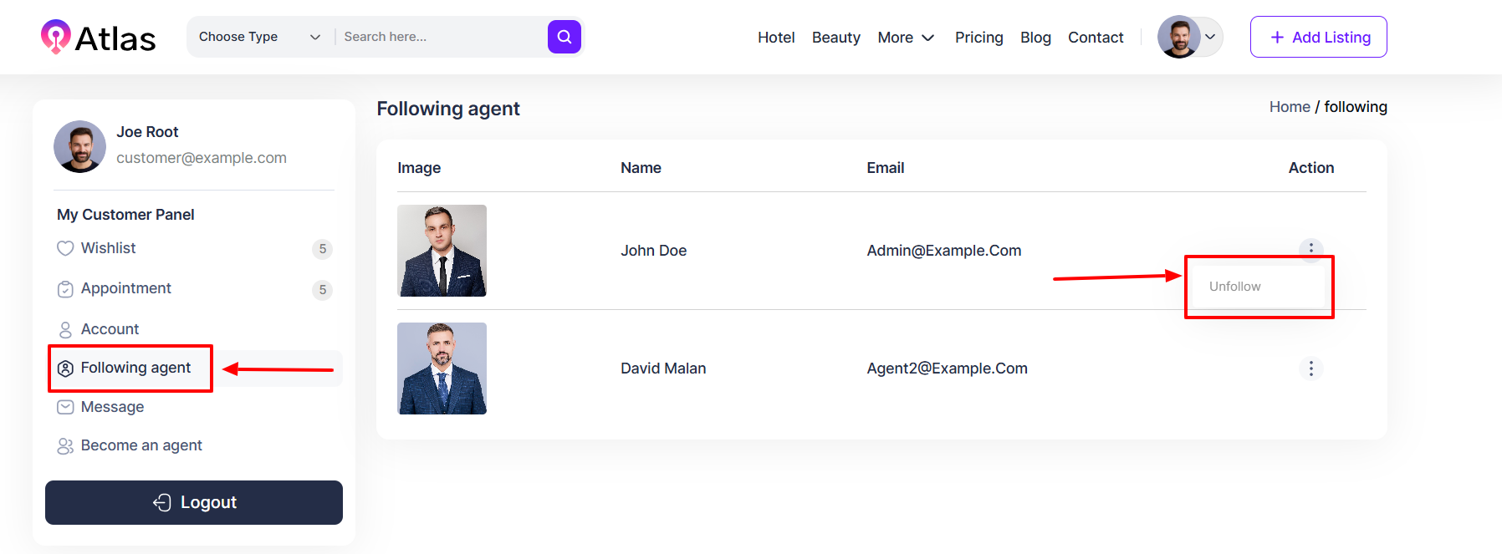Viewport: 1502px width, 554px height.
Task: Open David Malan's three-dot action menu
Action: click(x=1310, y=368)
